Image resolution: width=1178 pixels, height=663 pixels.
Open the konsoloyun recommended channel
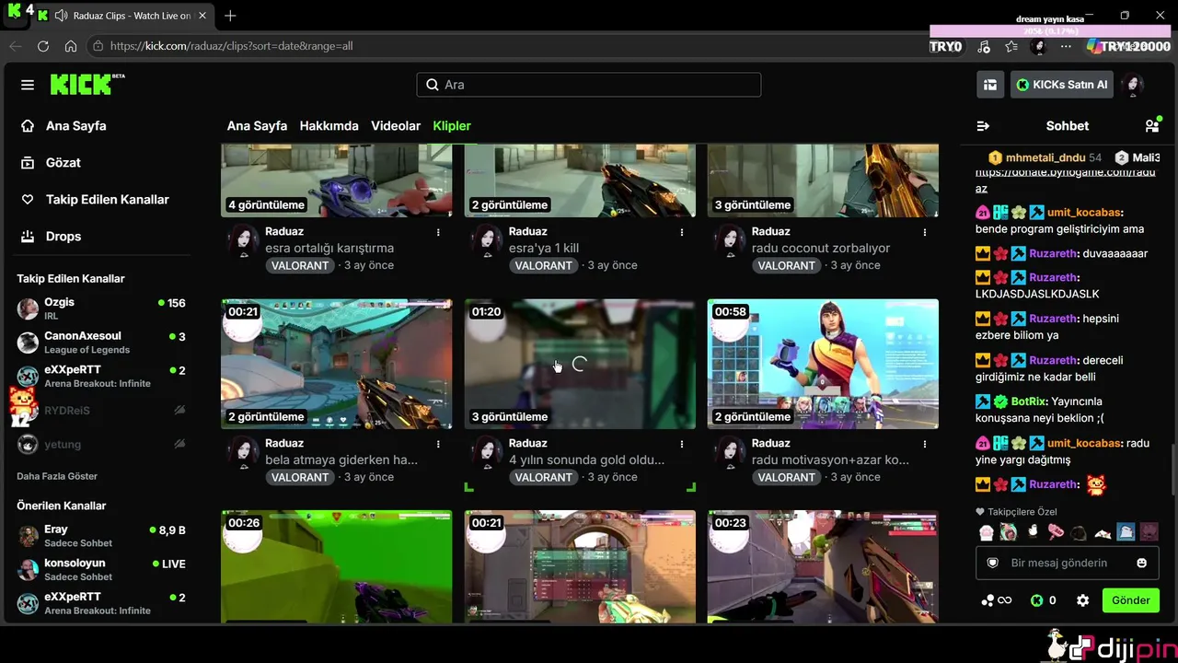click(x=101, y=569)
